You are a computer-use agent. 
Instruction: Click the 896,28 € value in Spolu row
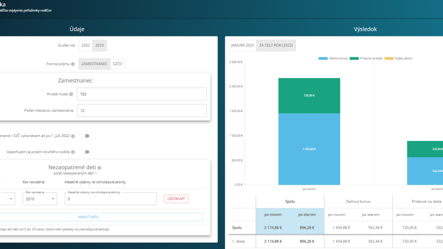[x=307, y=227]
